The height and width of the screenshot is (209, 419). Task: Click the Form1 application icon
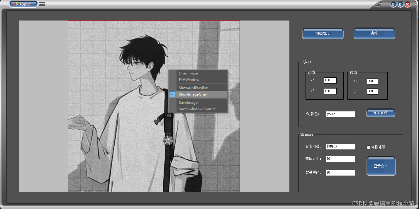[16, 4]
